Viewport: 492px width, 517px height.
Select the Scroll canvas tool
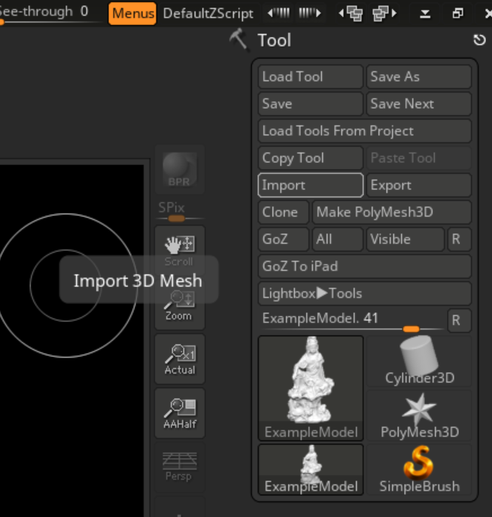click(x=179, y=249)
